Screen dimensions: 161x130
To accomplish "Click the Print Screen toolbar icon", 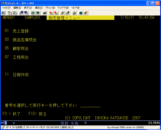I will click(3, 13).
